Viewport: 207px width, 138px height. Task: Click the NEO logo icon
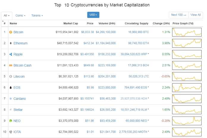click(x=11, y=121)
